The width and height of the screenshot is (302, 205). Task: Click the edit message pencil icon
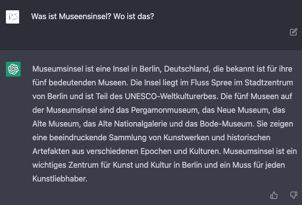tap(293, 32)
